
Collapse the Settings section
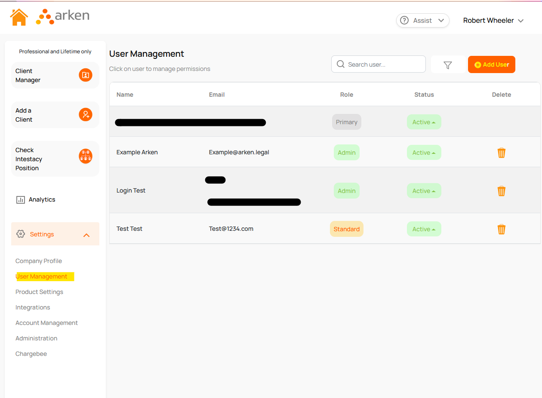pos(86,235)
